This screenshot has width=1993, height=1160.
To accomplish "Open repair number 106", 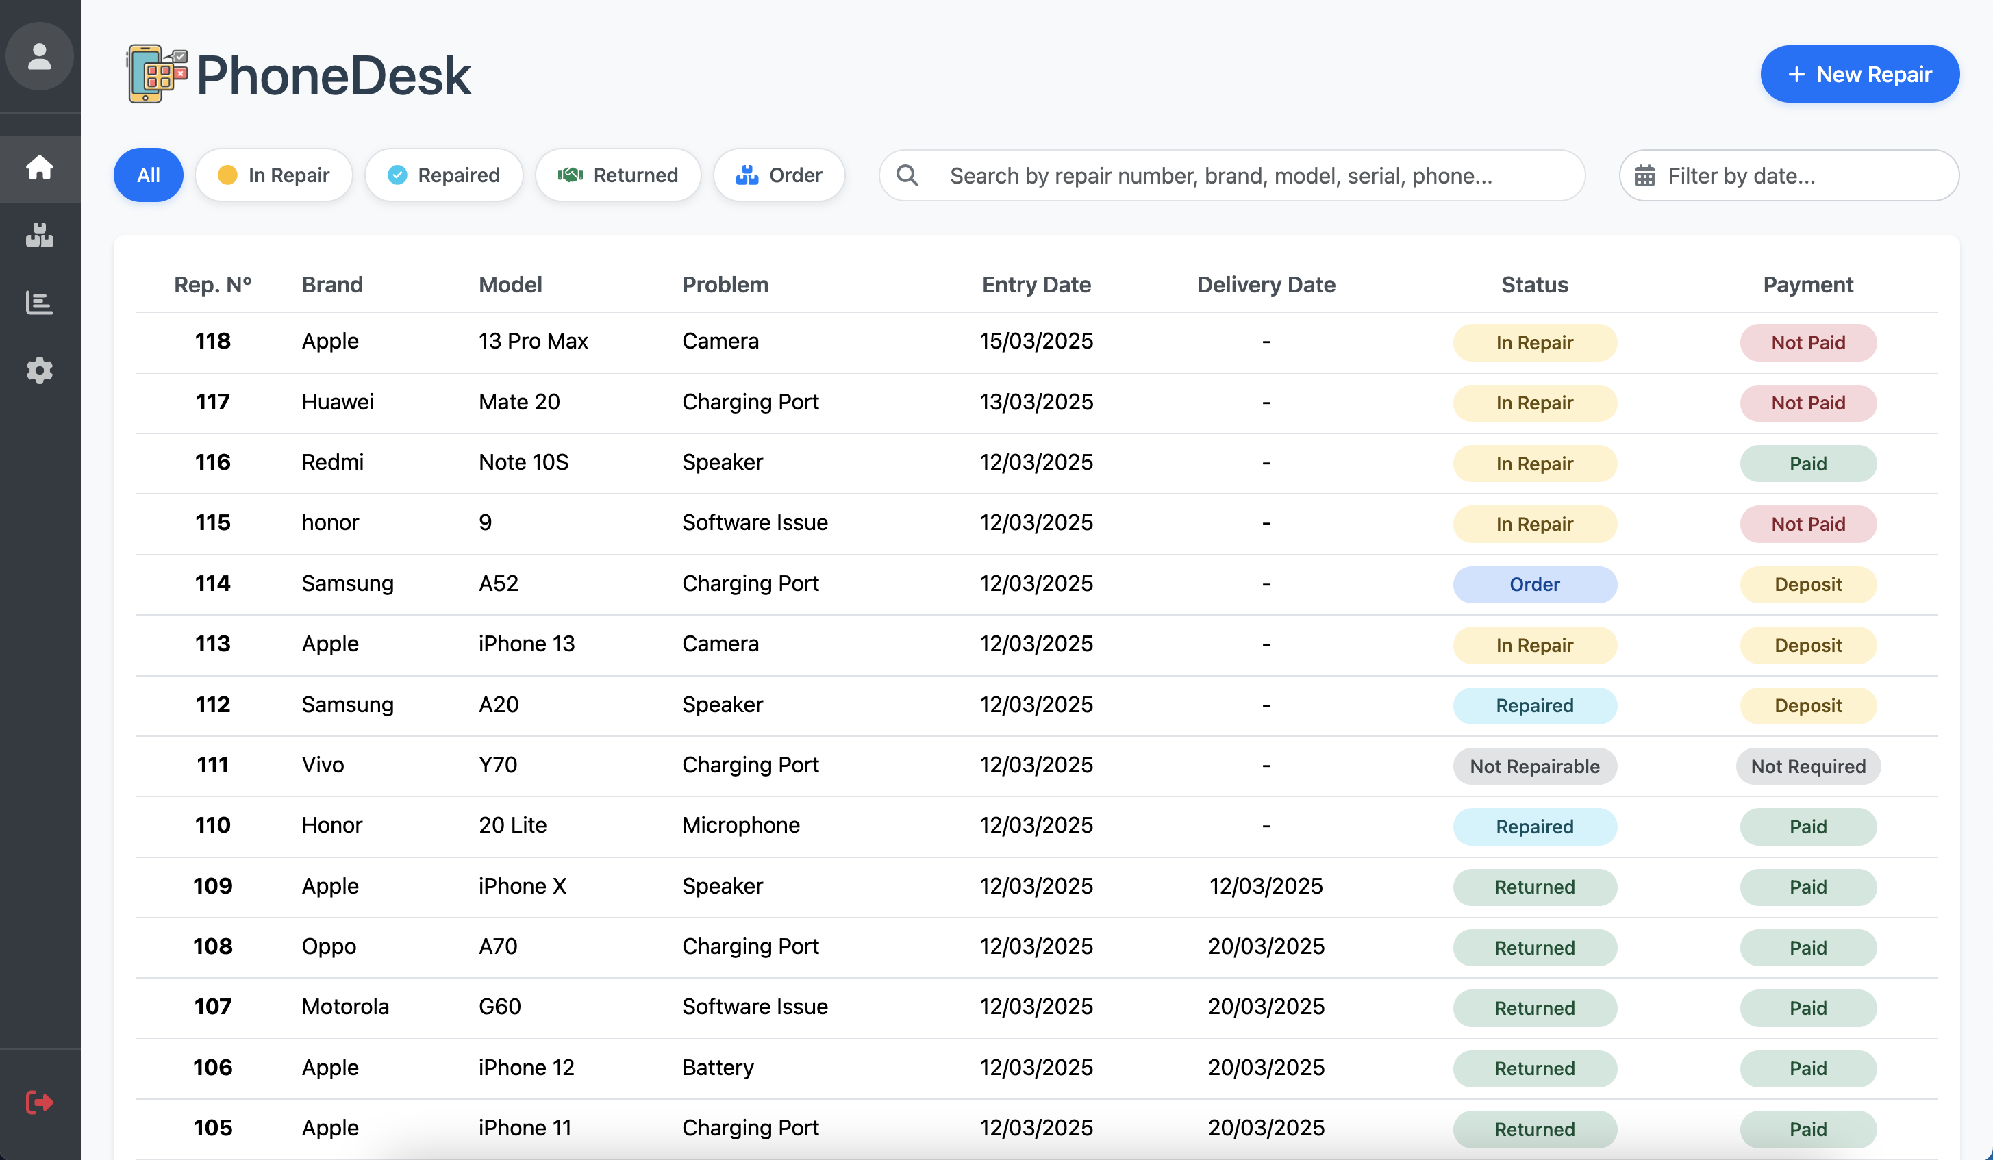I will point(1036,1068).
